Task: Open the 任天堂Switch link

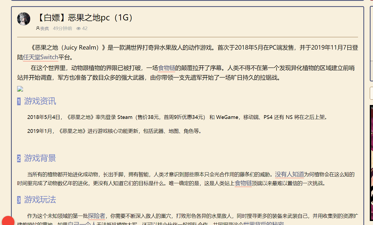Action: pyautogui.click(x=41, y=57)
